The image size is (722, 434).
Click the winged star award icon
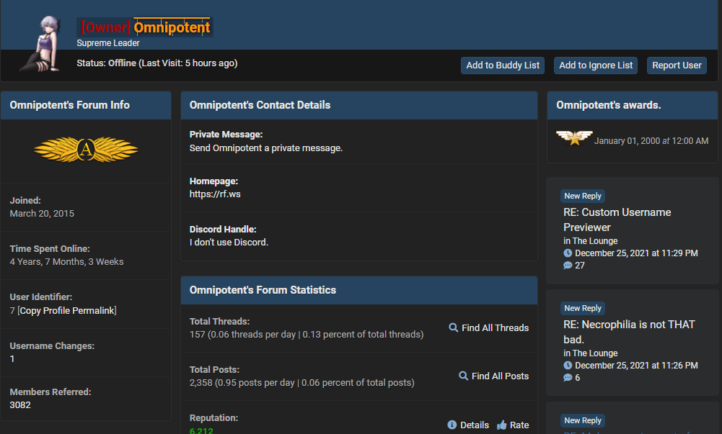coord(573,137)
